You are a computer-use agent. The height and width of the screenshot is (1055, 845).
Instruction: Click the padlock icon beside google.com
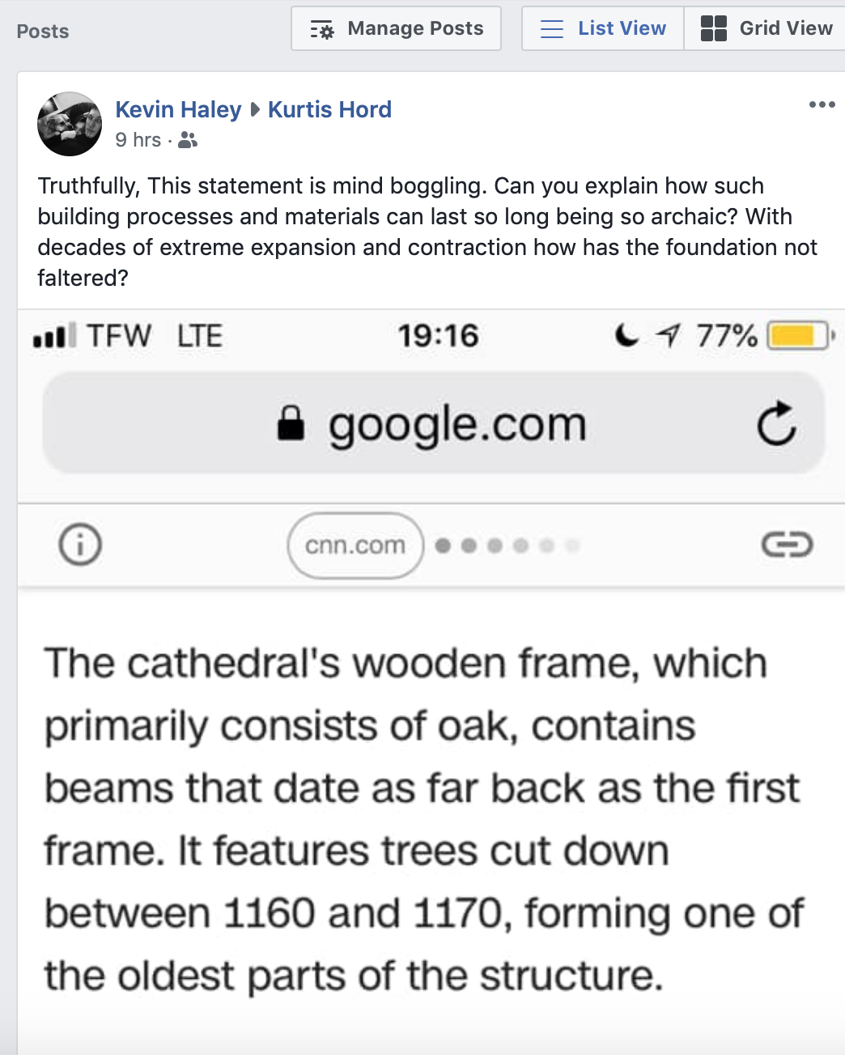coord(291,423)
